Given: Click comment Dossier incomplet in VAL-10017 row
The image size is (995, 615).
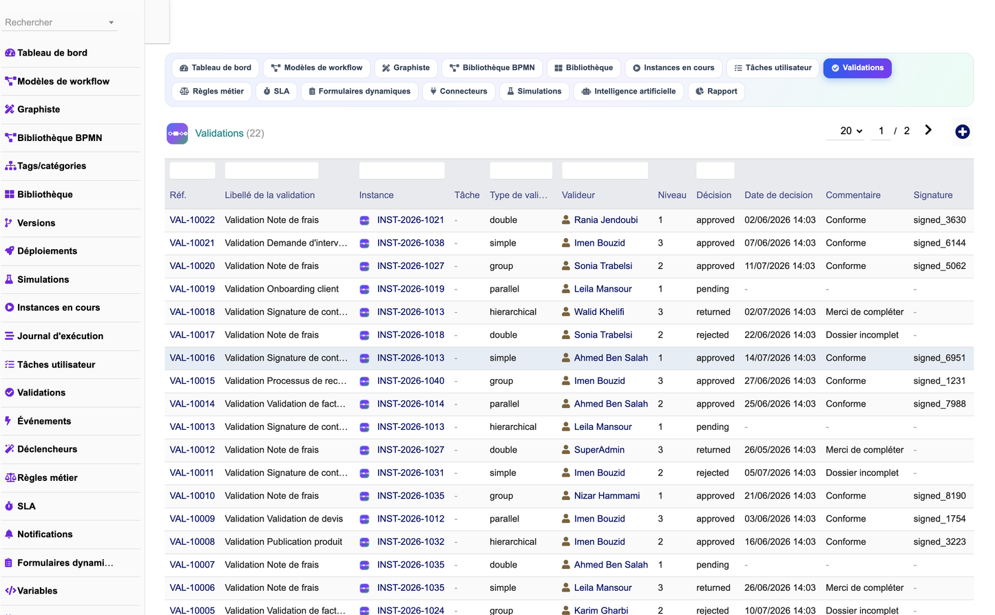Looking at the screenshot, I should (x=862, y=335).
